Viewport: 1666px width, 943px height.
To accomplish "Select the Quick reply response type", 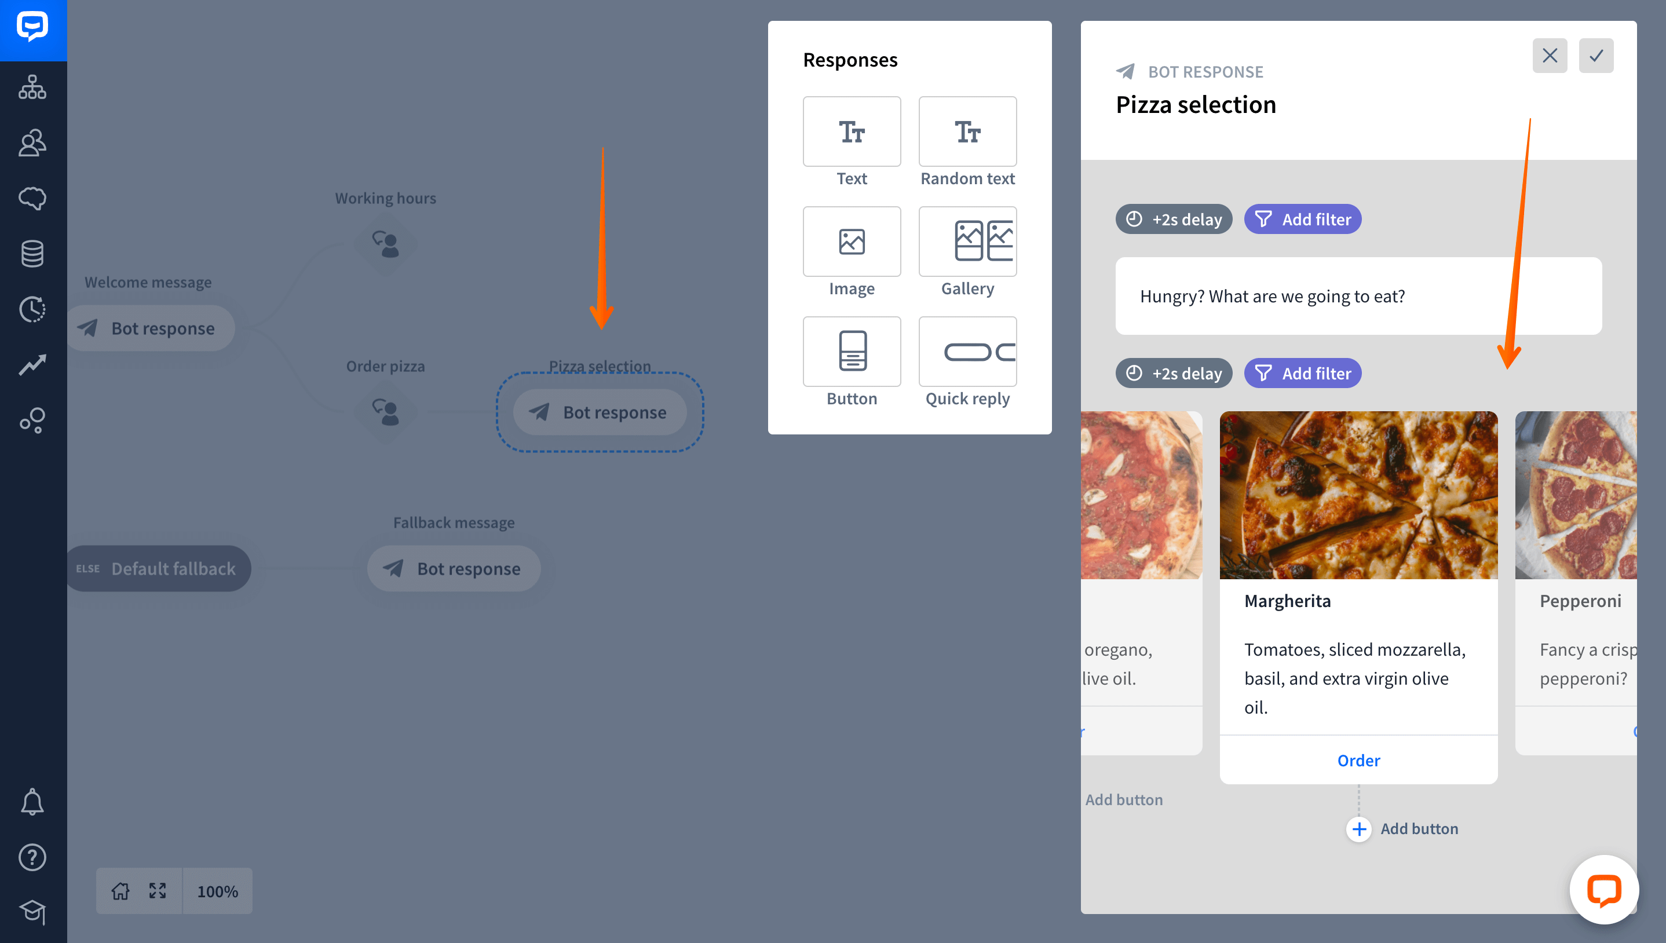I will tap(967, 363).
